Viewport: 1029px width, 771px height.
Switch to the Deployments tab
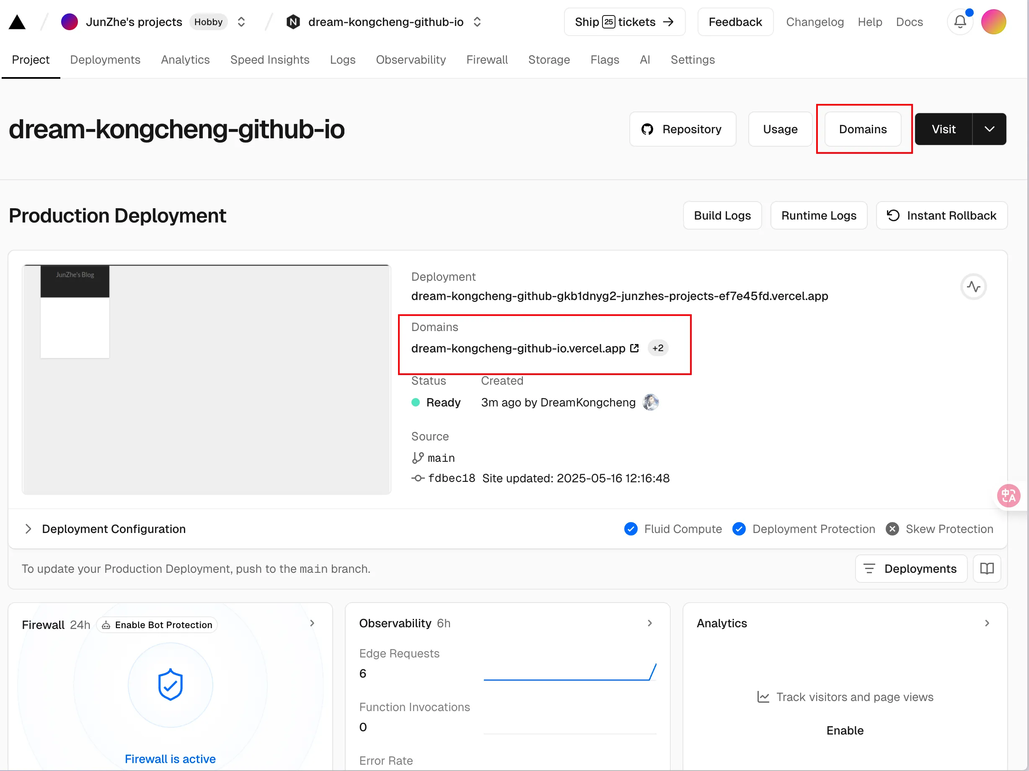pyautogui.click(x=105, y=60)
